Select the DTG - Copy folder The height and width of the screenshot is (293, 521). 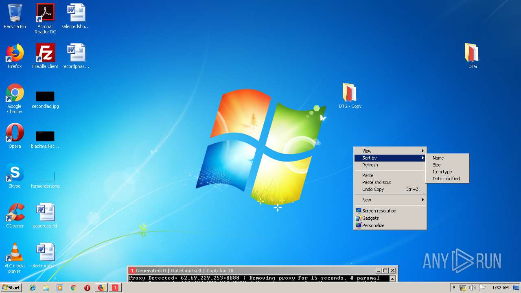coord(350,96)
